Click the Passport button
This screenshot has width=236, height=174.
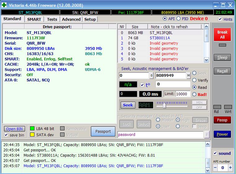pos(103,131)
